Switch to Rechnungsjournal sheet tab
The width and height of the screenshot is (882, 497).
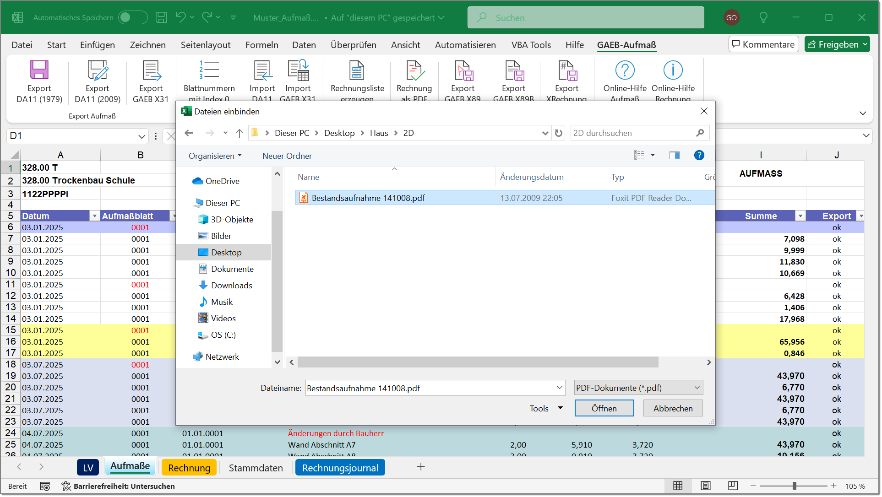tap(340, 468)
